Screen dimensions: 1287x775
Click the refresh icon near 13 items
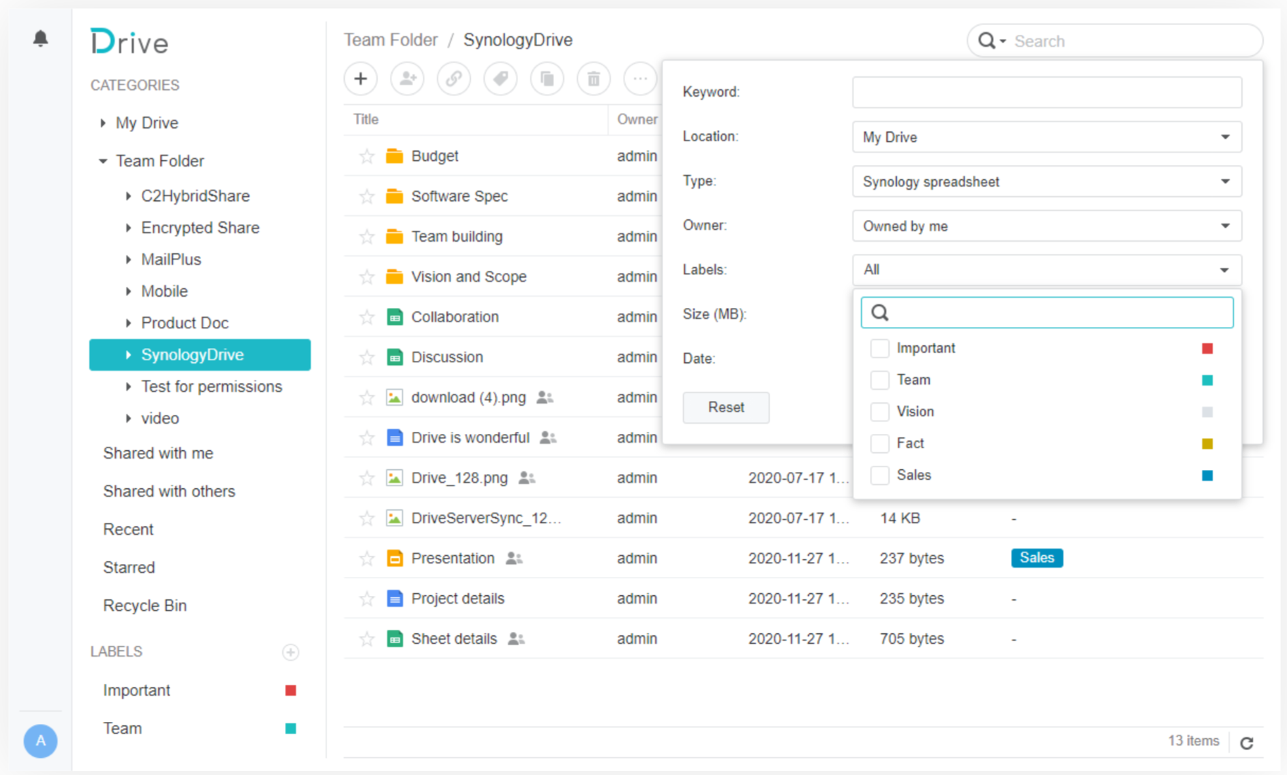point(1247,743)
